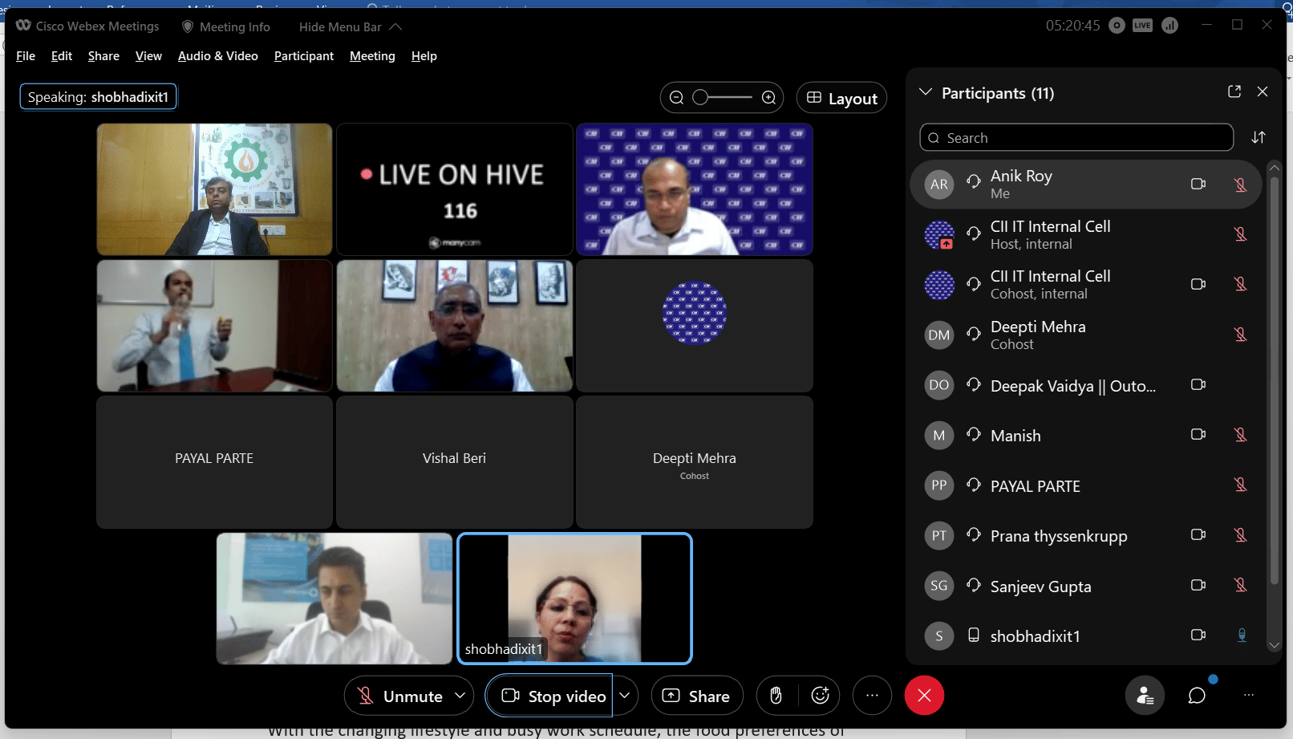
Task: Collapse the Participants (11) section
Action: tap(926, 92)
